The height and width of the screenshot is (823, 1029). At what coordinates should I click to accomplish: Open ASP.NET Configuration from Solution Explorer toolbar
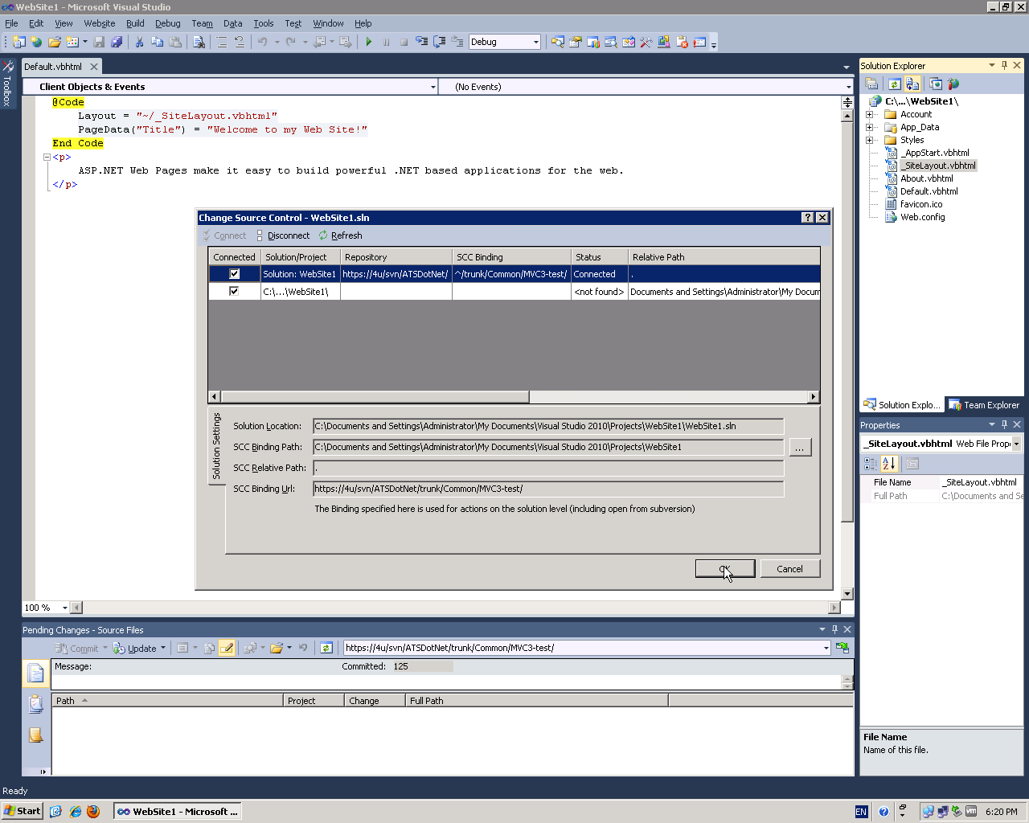(x=953, y=84)
